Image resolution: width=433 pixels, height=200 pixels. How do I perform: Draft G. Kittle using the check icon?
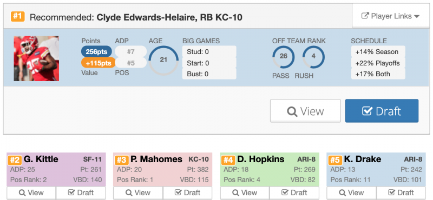coord(71,192)
